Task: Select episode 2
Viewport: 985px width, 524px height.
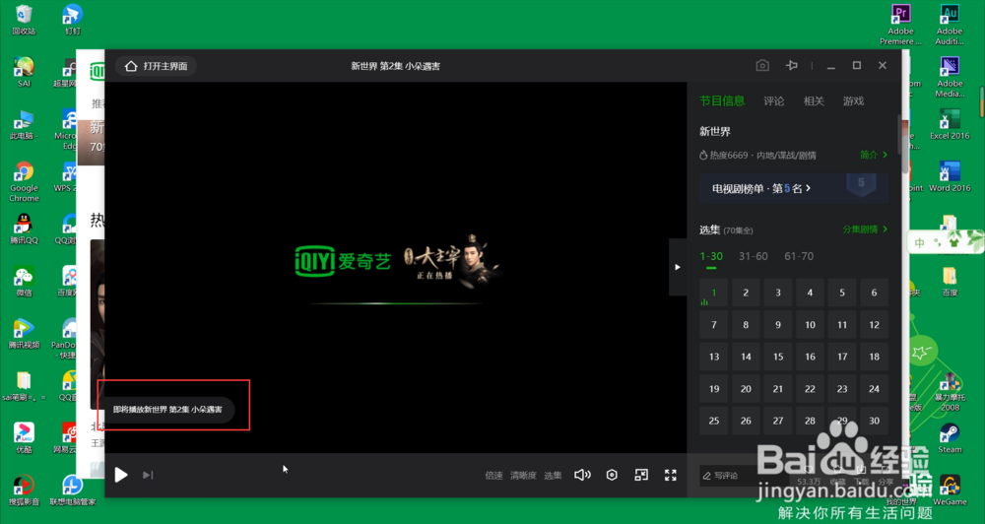Action: click(746, 293)
